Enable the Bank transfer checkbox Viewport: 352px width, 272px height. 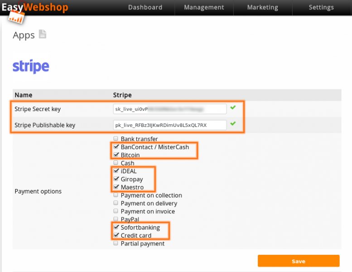[x=116, y=139]
